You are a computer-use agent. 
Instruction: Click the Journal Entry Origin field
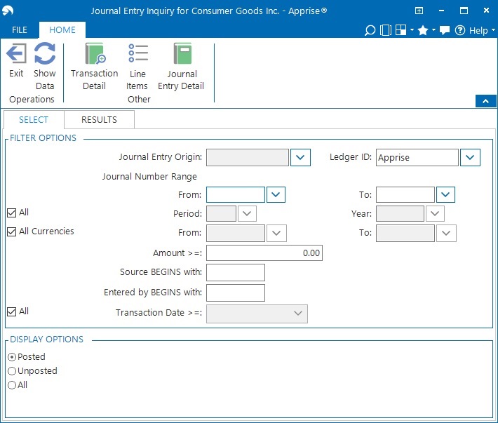point(248,158)
